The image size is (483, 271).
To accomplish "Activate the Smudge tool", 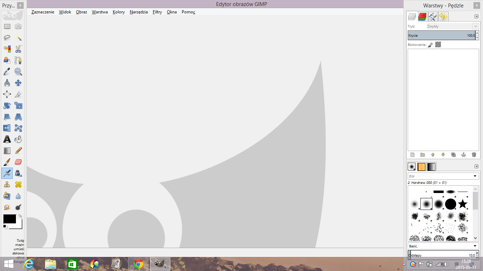I will [7, 207].
